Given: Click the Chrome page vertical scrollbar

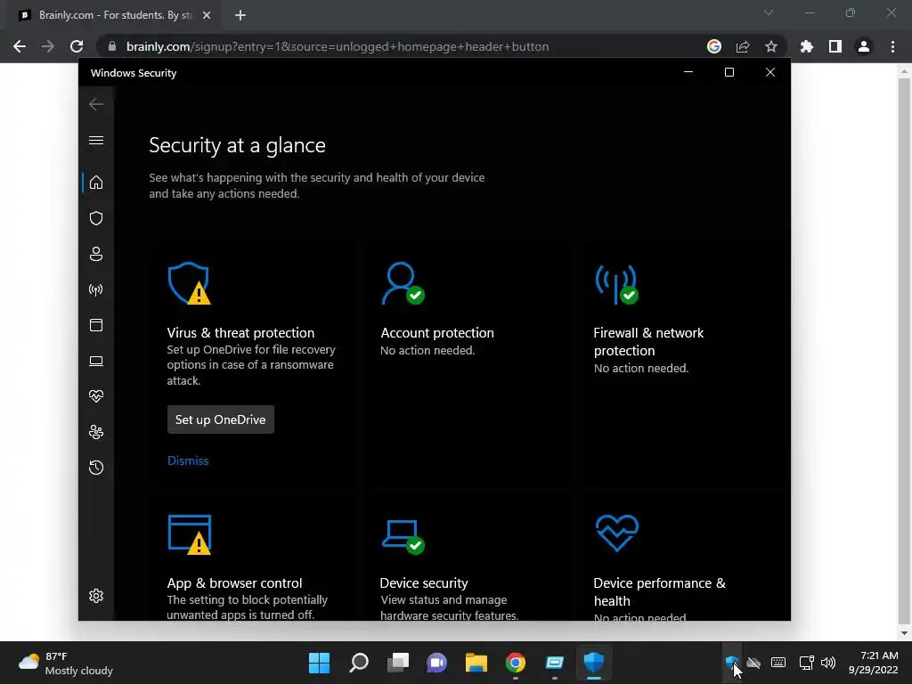Looking at the screenshot, I should click(903, 352).
